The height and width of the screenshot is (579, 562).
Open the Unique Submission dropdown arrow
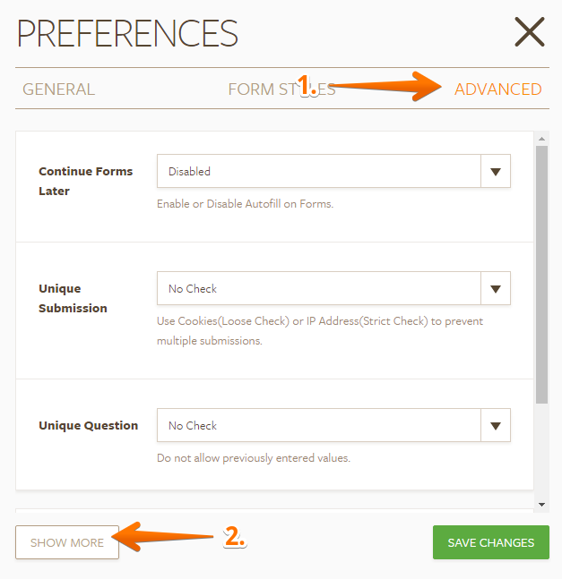(496, 289)
